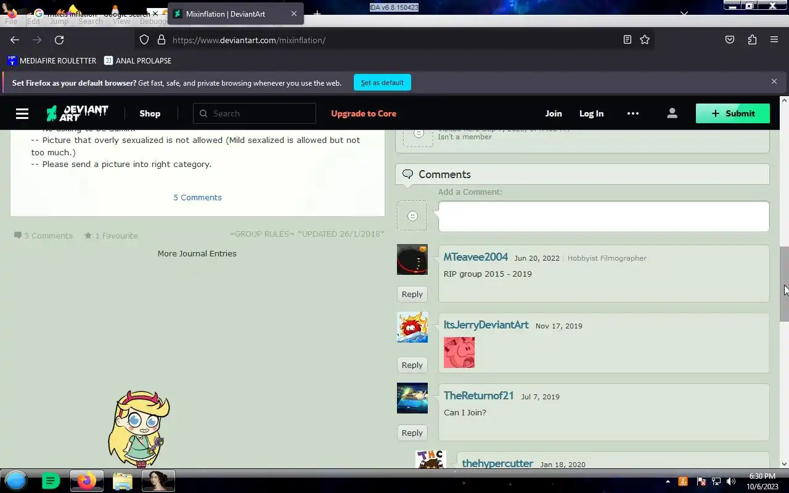This screenshot has width=789, height=493.
Task: Open the Firefox extensions puzzle icon
Action: click(752, 39)
